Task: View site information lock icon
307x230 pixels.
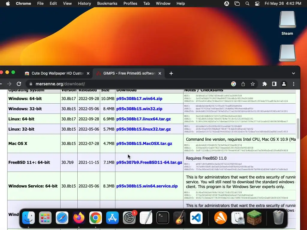Action: tap(31, 84)
